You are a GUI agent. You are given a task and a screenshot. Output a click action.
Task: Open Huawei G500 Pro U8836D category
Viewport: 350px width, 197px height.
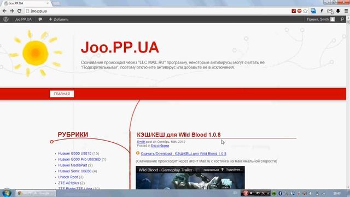(79, 159)
